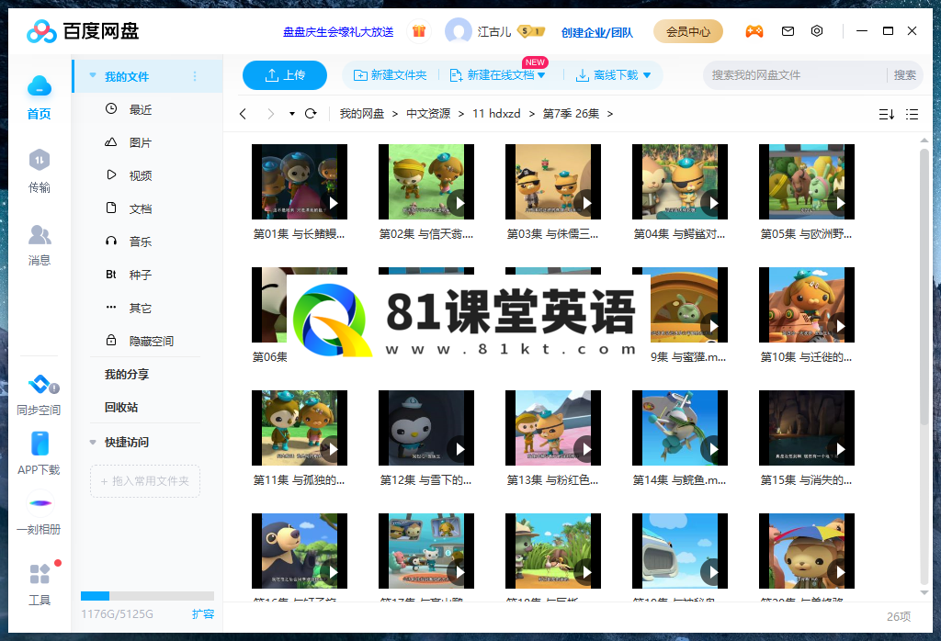The image size is (941, 641).
Task: Collapse the 快捷访问 section
Action: click(x=93, y=443)
